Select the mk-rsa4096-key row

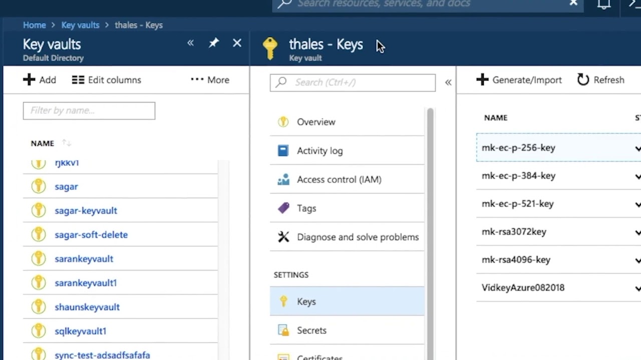[x=559, y=259]
